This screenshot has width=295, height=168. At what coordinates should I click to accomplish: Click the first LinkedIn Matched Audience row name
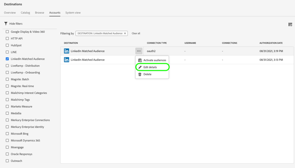[x=88, y=51]
